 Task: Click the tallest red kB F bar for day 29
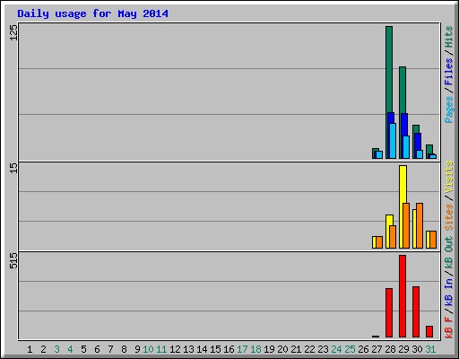(x=403, y=296)
